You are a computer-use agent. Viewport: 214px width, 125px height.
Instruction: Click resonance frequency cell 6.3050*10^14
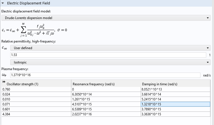point(105,94)
